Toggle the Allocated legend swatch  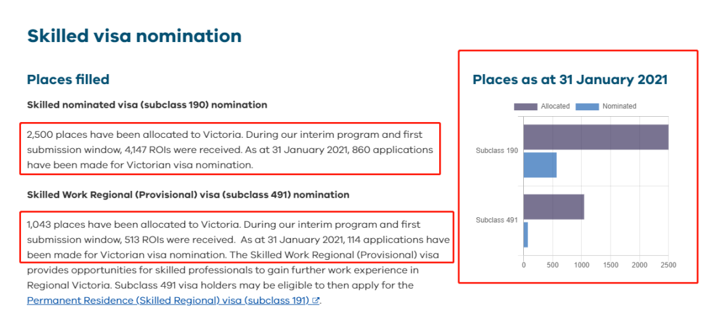click(525, 106)
